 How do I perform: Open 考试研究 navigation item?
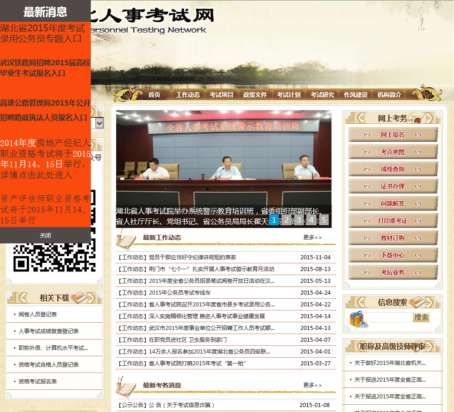point(322,95)
